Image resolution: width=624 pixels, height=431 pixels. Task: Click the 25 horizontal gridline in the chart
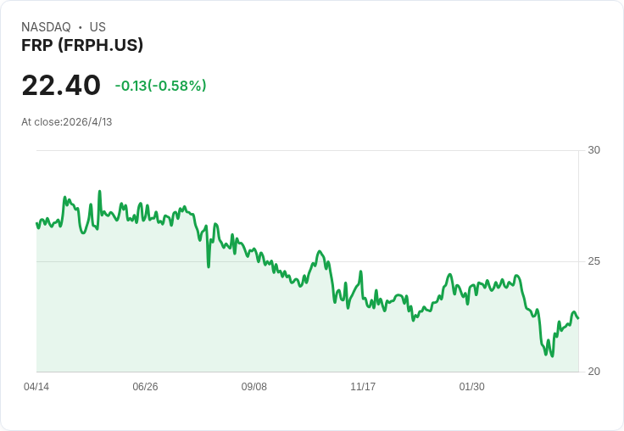click(x=308, y=261)
